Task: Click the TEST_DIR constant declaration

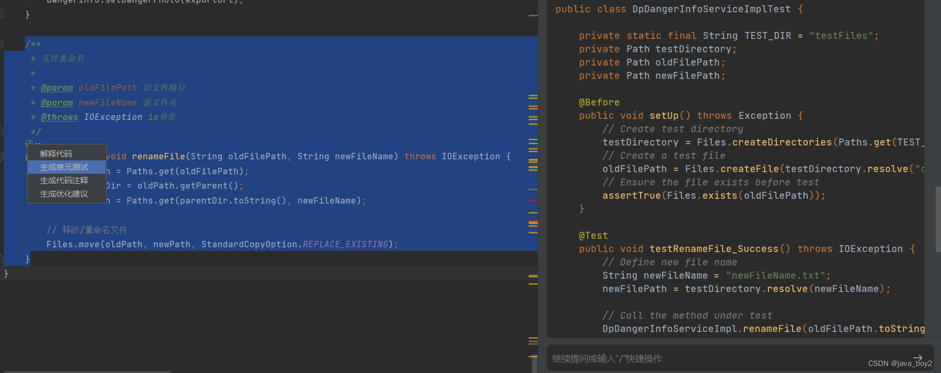Action: pyautogui.click(x=767, y=36)
